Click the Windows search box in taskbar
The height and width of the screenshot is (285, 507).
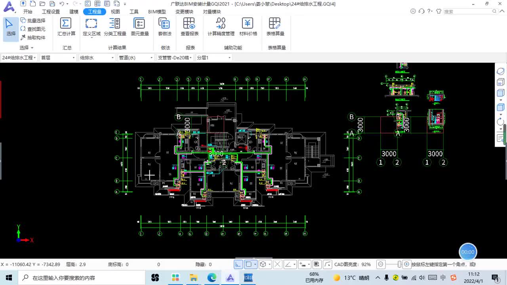coord(82,278)
